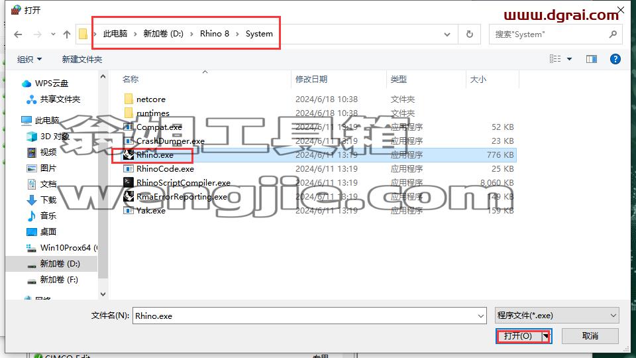Viewport: 636px width, 358px height.
Task: Open the 程序文件(*.exe) file type dropdown
Action: 557,316
